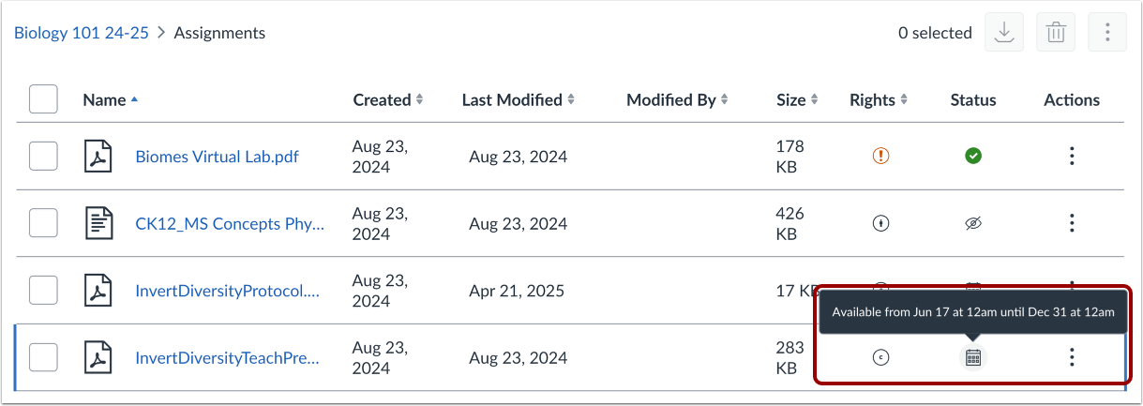The image size is (1143, 406).
Task: Click the PDF file icon for Biomes Virtual Lab
Action: pos(98,157)
